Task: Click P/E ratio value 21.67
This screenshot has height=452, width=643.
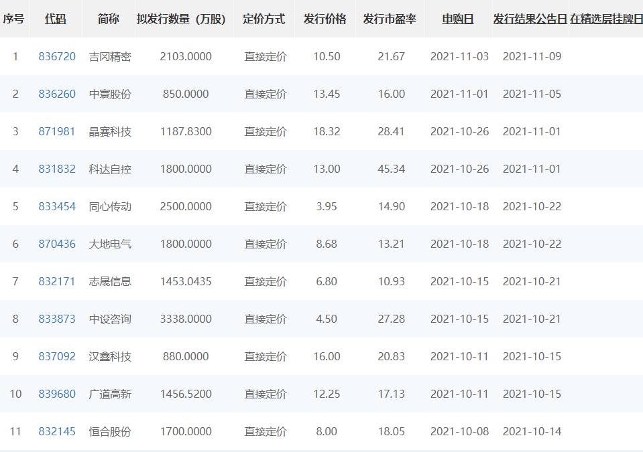Action: pos(391,56)
